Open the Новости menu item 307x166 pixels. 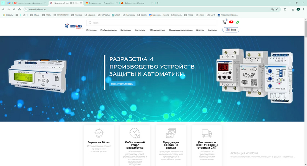click(200, 30)
